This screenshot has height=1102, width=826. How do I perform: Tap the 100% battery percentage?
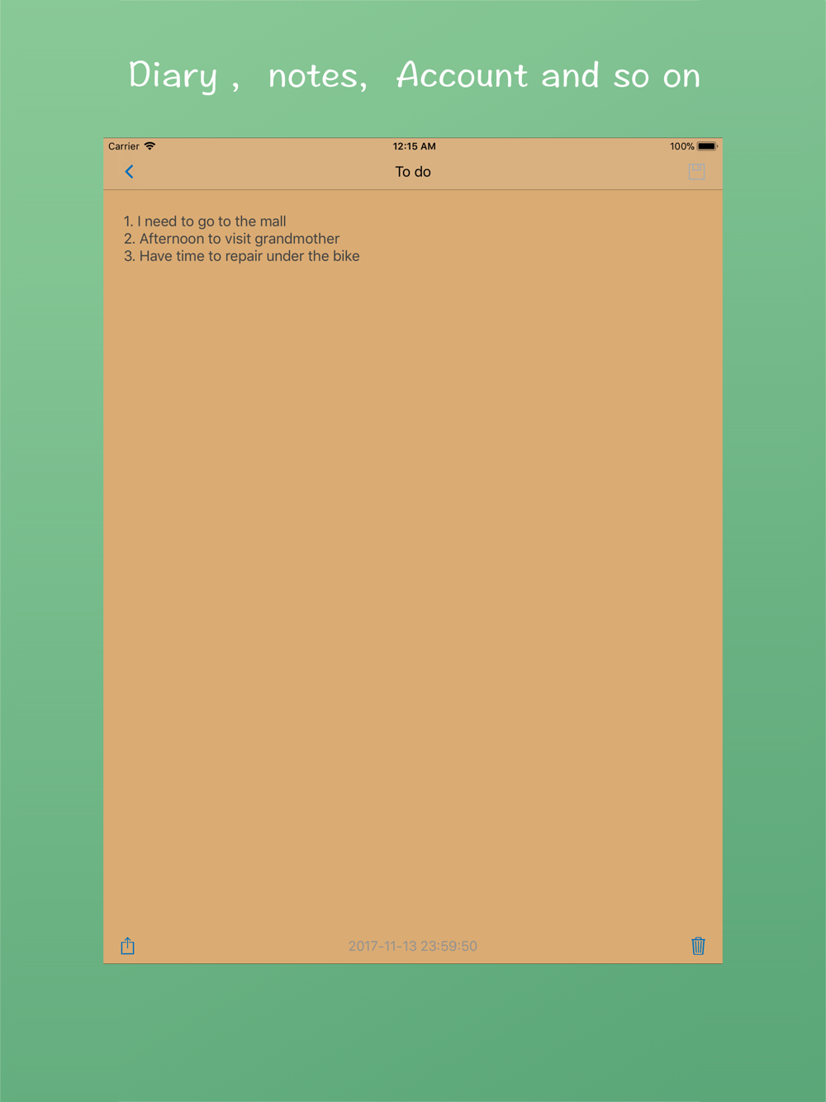tap(681, 146)
